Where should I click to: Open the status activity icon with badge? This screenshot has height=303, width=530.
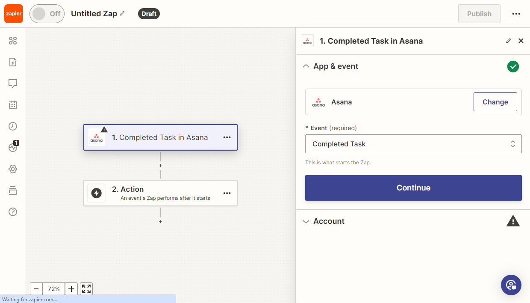(x=13, y=148)
